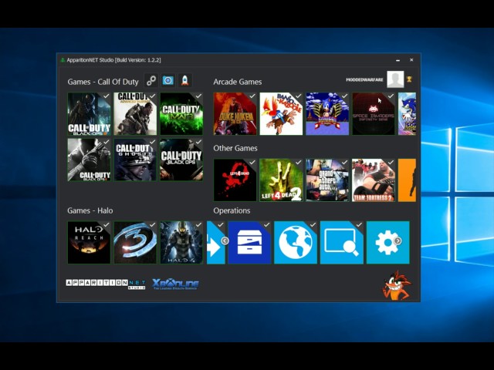Open the Halo 3 tile
This screenshot has height=370, width=494.
pyautogui.click(x=135, y=242)
